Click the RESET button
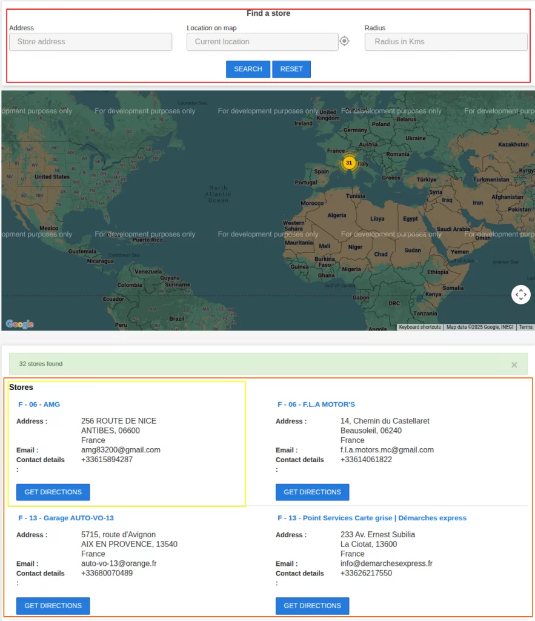This screenshot has height=621, width=535. coord(291,69)
